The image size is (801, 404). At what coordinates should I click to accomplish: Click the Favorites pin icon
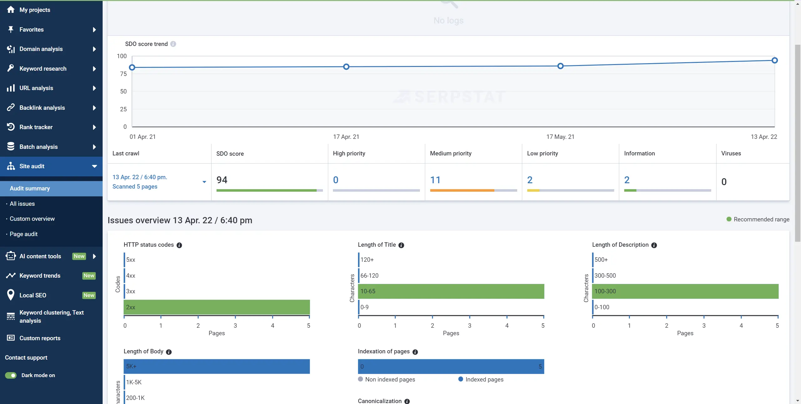[x=11, y=29]
